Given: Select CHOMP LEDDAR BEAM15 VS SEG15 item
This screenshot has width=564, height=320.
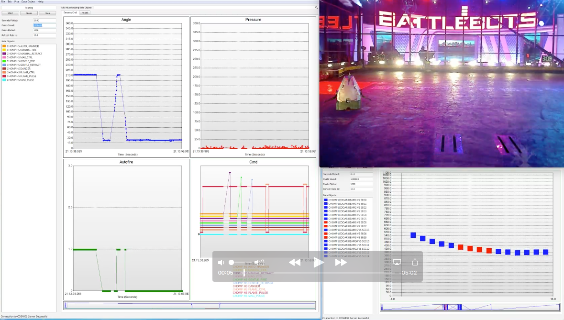Looking at the screenshot, I should [x=347, y=230].
